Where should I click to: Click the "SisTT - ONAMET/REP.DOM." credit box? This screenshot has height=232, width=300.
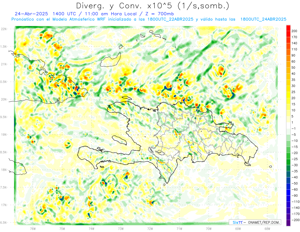click(x=255, y=222)
